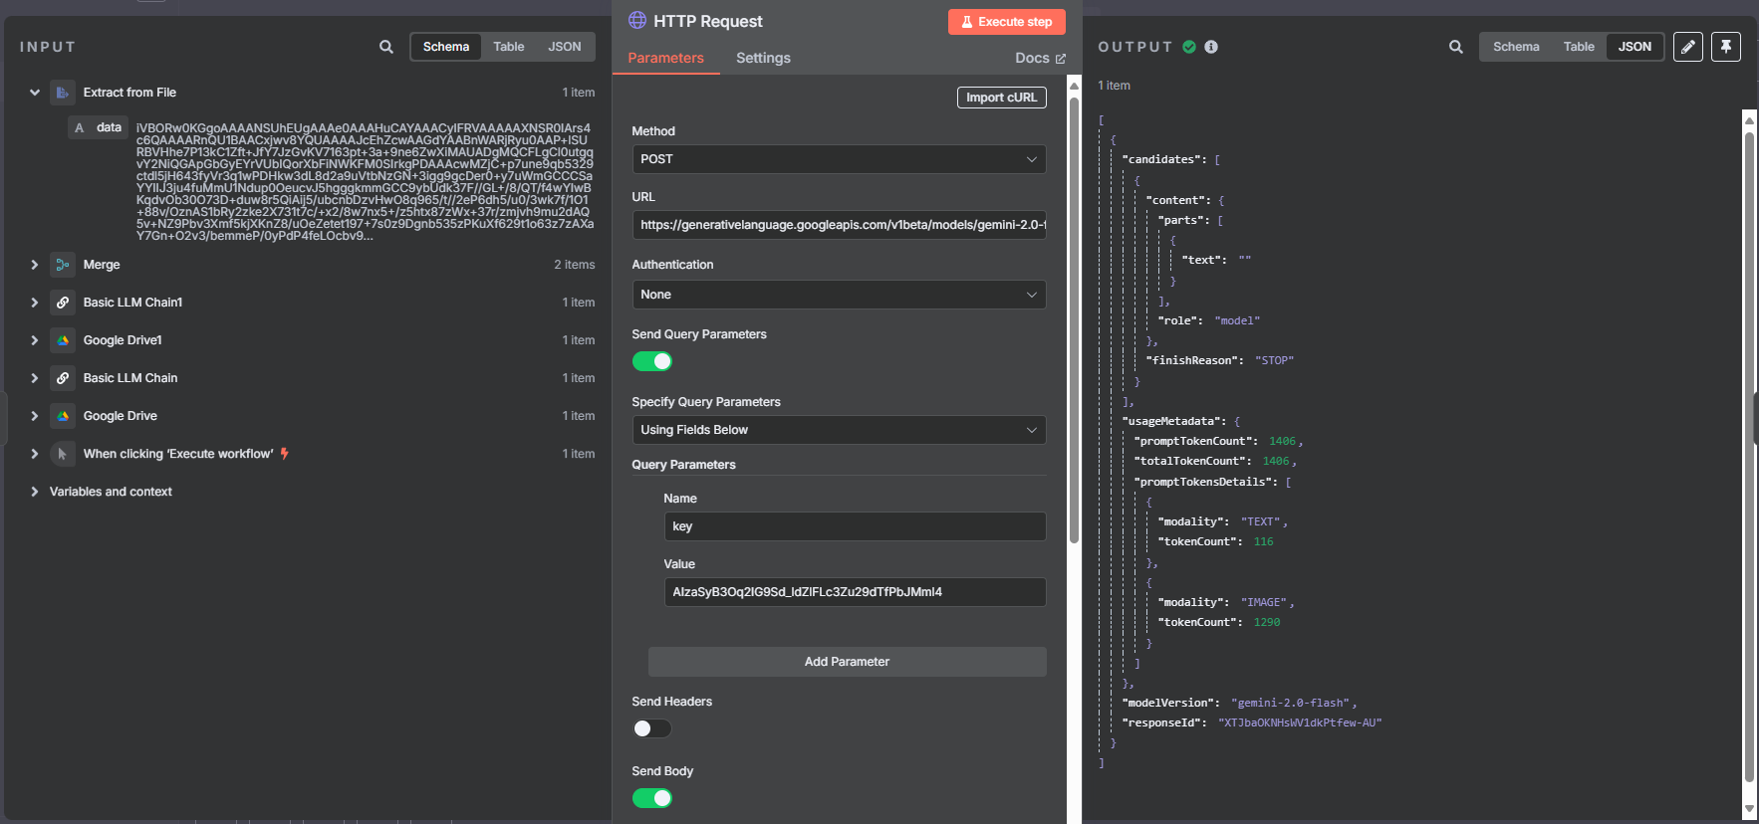Click the green success check icon

tap(1189, 47)
